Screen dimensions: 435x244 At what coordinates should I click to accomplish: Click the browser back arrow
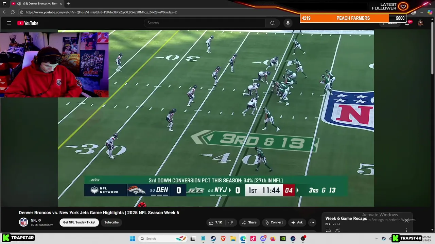pyautogui.click(x=4, y=12)
